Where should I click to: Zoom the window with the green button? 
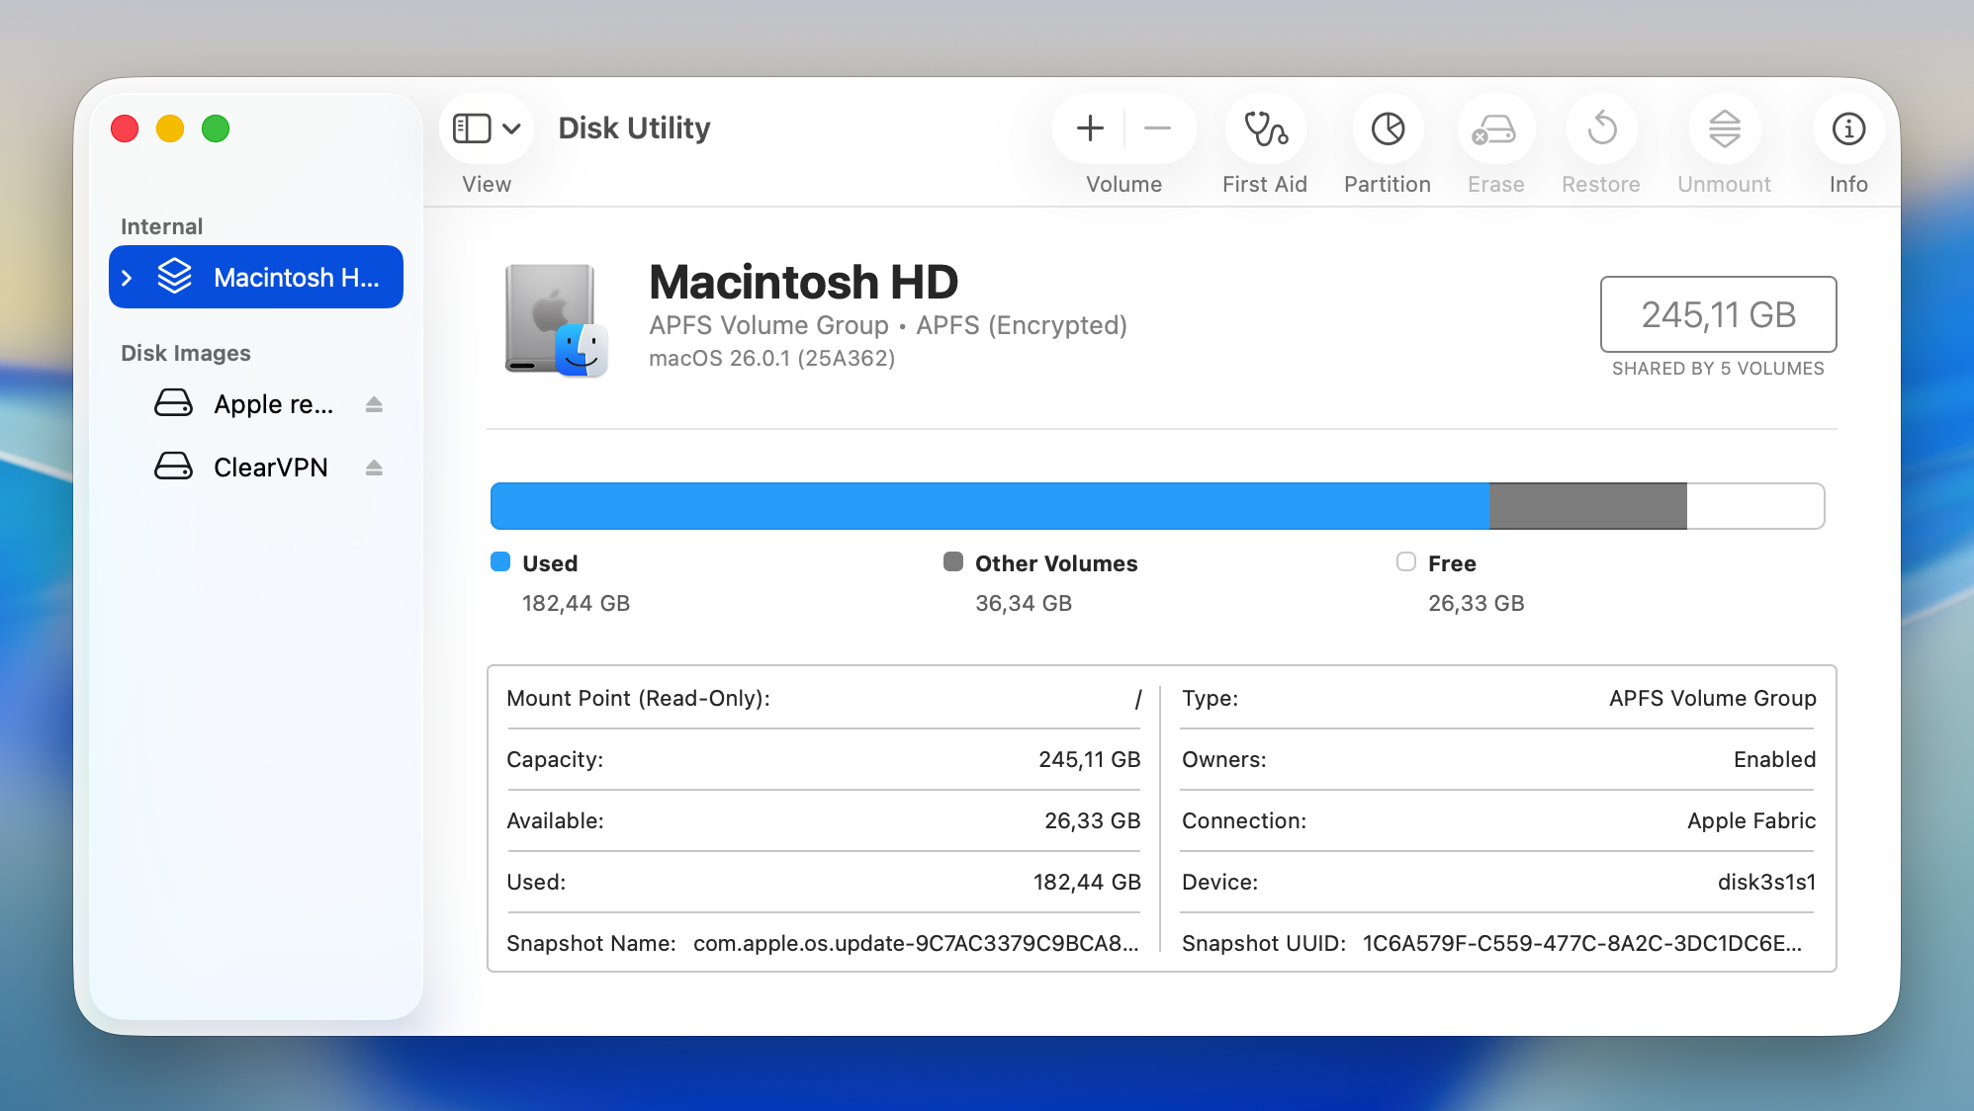click(x=216, y=128)
